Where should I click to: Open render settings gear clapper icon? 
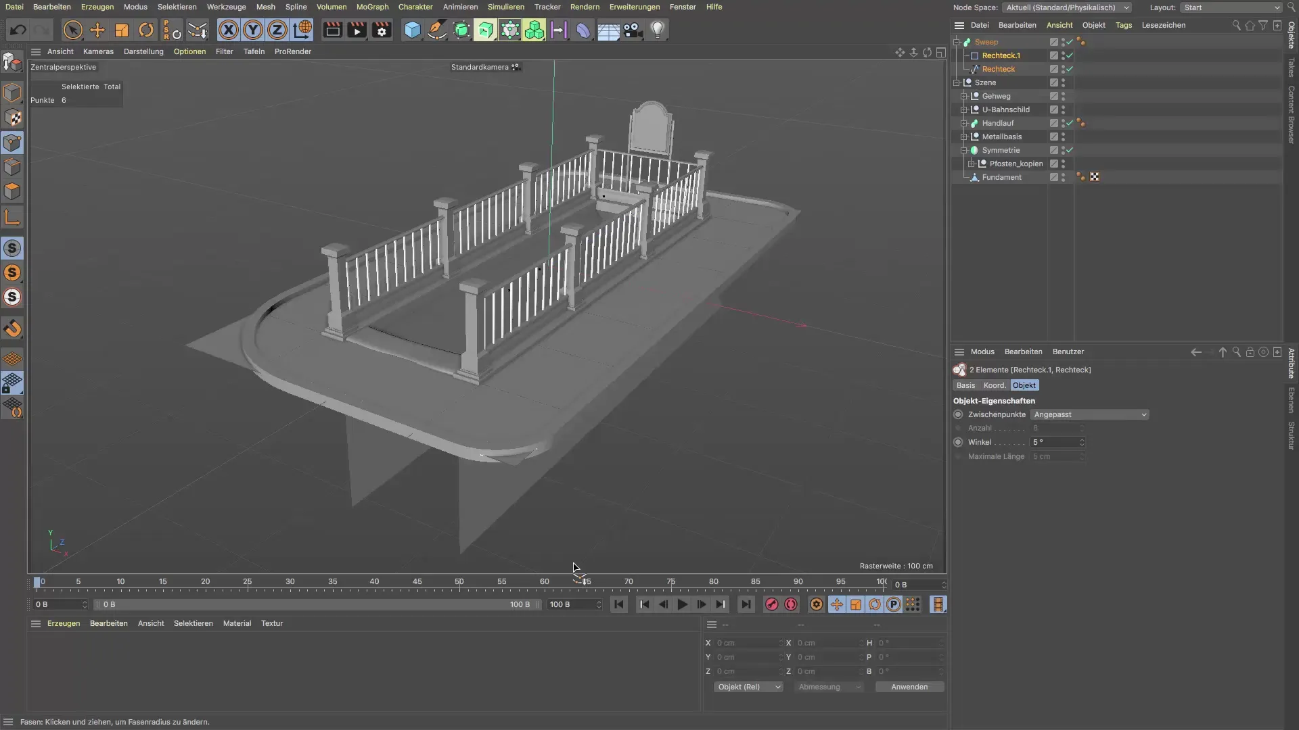click(382, 30)
